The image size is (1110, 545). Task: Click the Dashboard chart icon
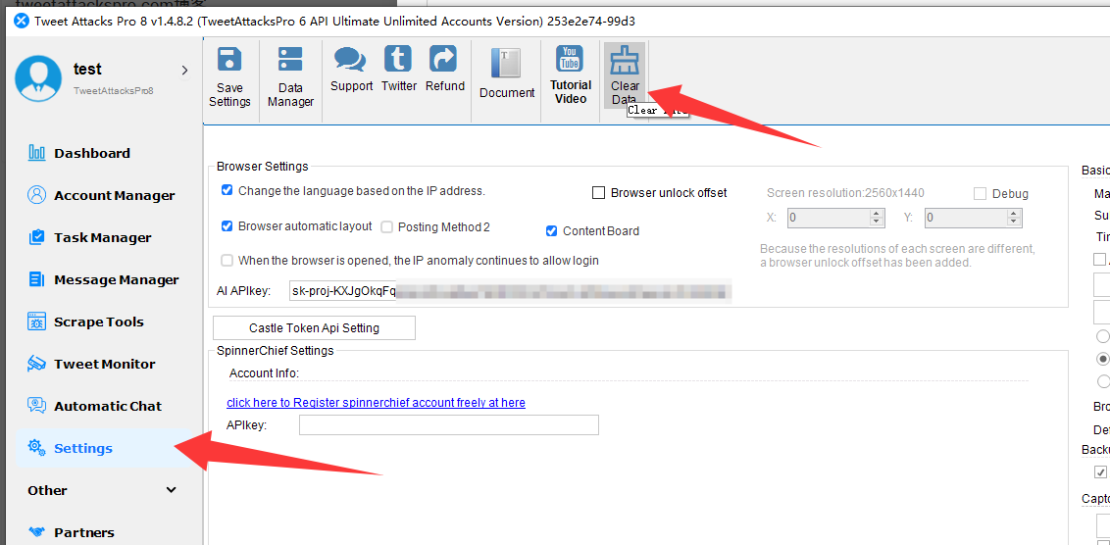click(37, 153)
